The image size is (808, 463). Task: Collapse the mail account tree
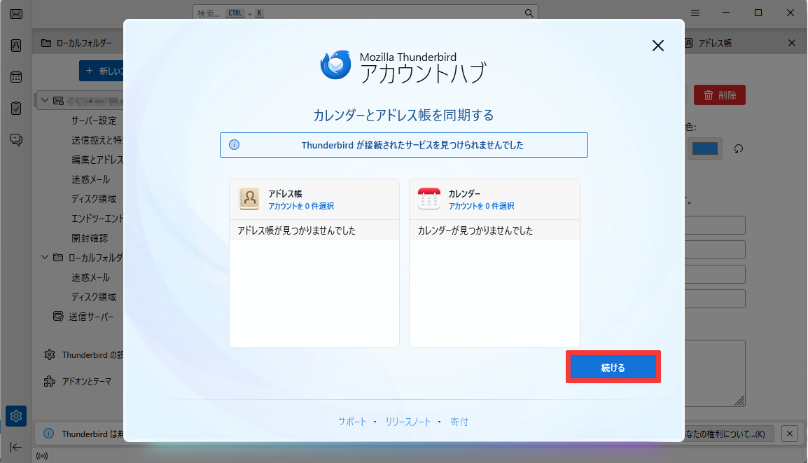point(44,99)
